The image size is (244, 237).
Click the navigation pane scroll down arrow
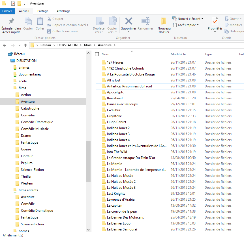tap(88, 229)
